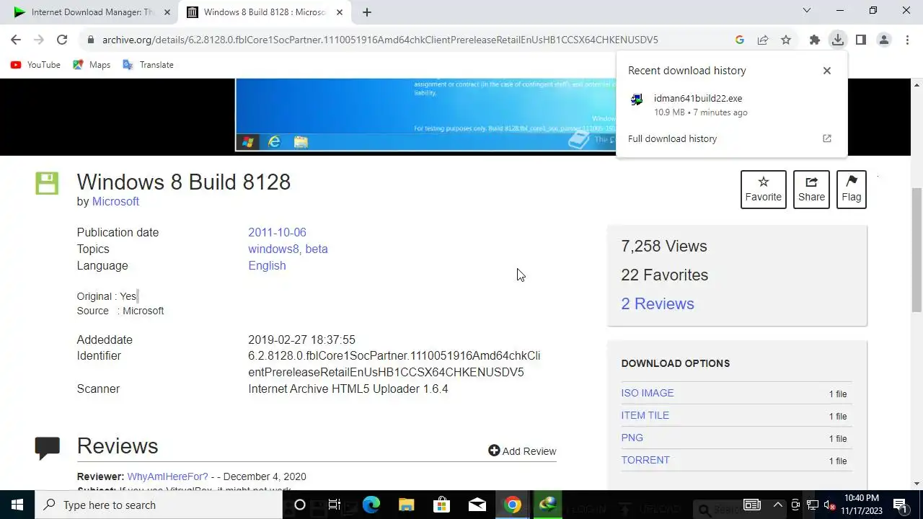Viewport: 923px width, 519px height.
Task: Click the Reviews speech bubble icon
Action: 48,448
